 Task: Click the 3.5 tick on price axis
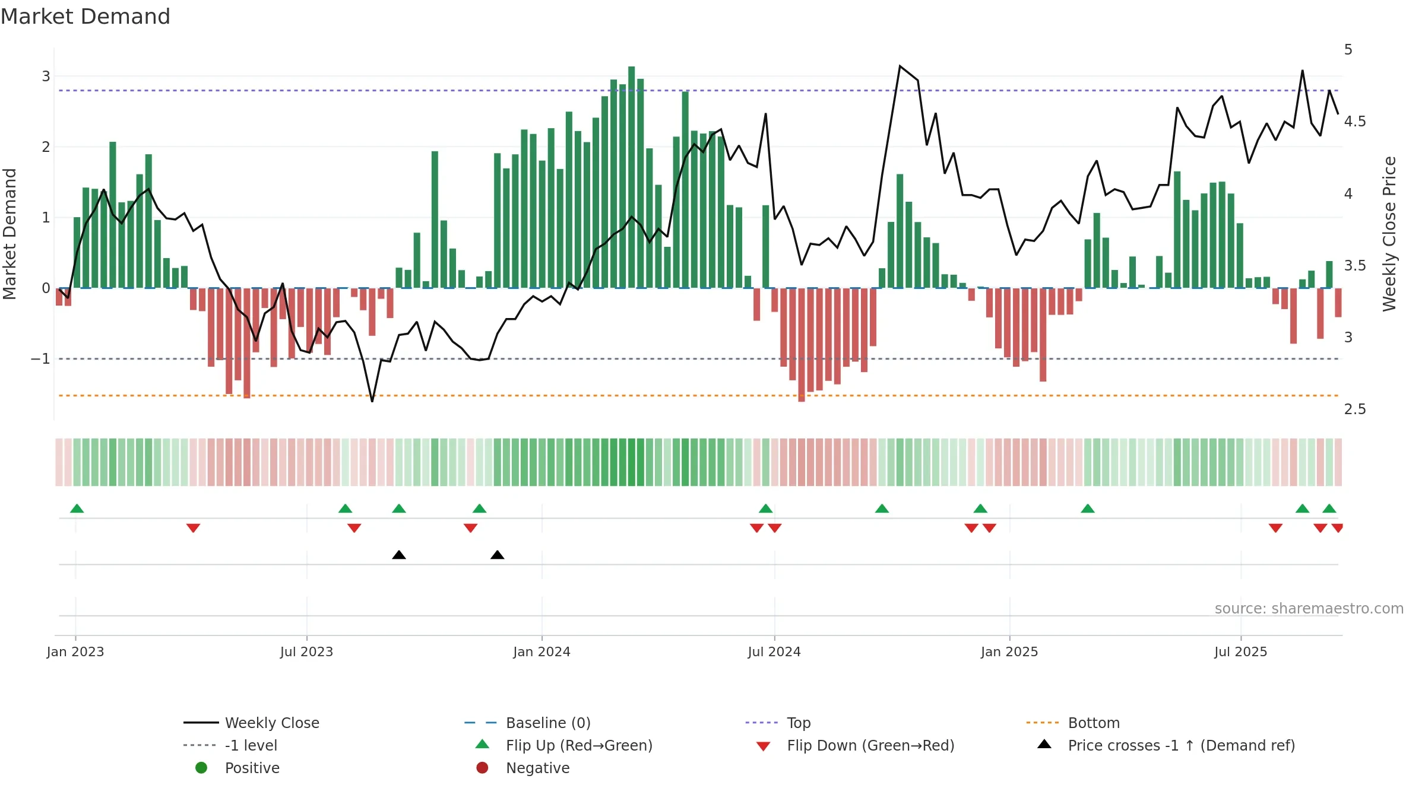pyautogui.click(x=1355, y=265)
